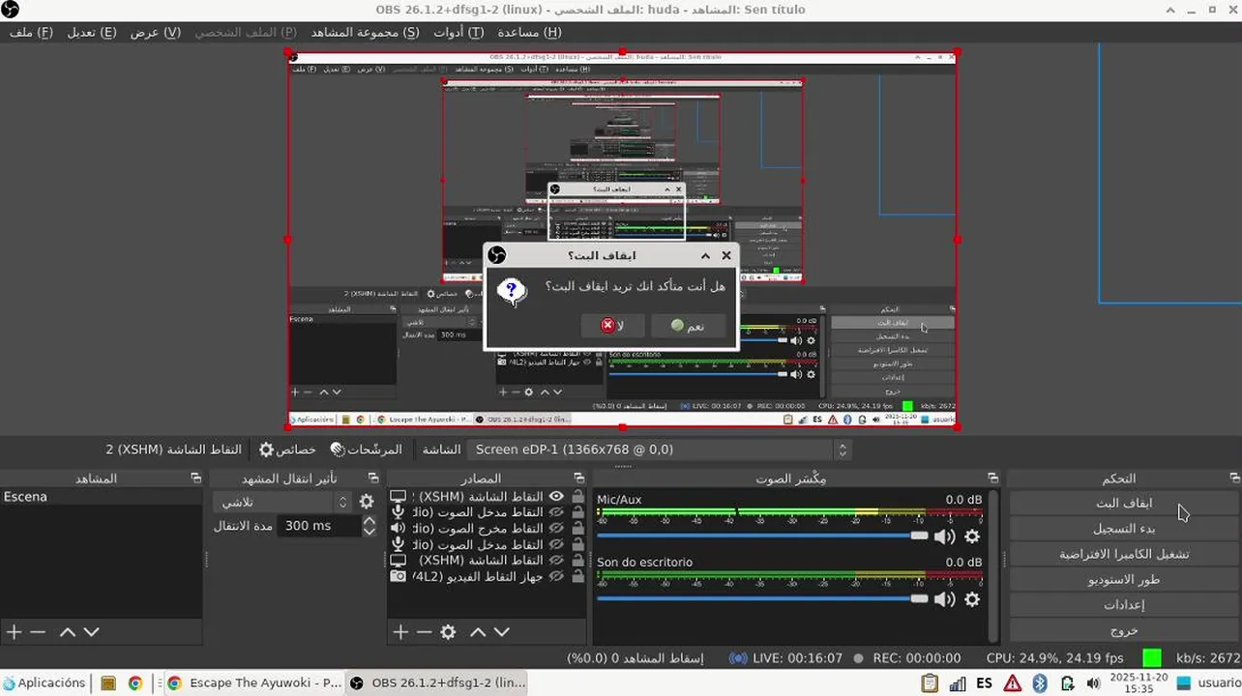Toggle طور الاستوديو studio mode
1242x696 pixels.
click(x=1124, y=579)
